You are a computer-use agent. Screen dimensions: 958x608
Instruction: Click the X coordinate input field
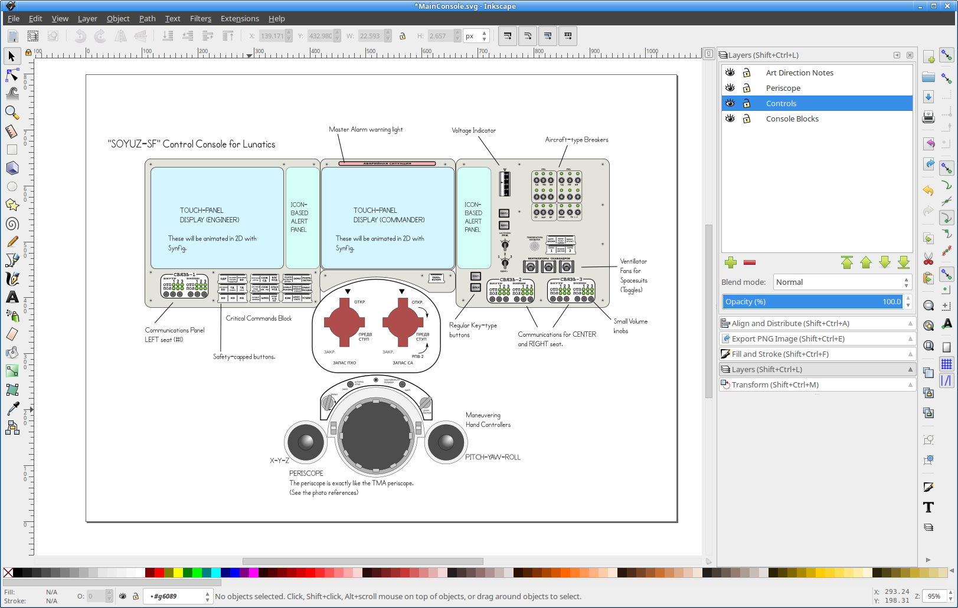coord(272,36)
